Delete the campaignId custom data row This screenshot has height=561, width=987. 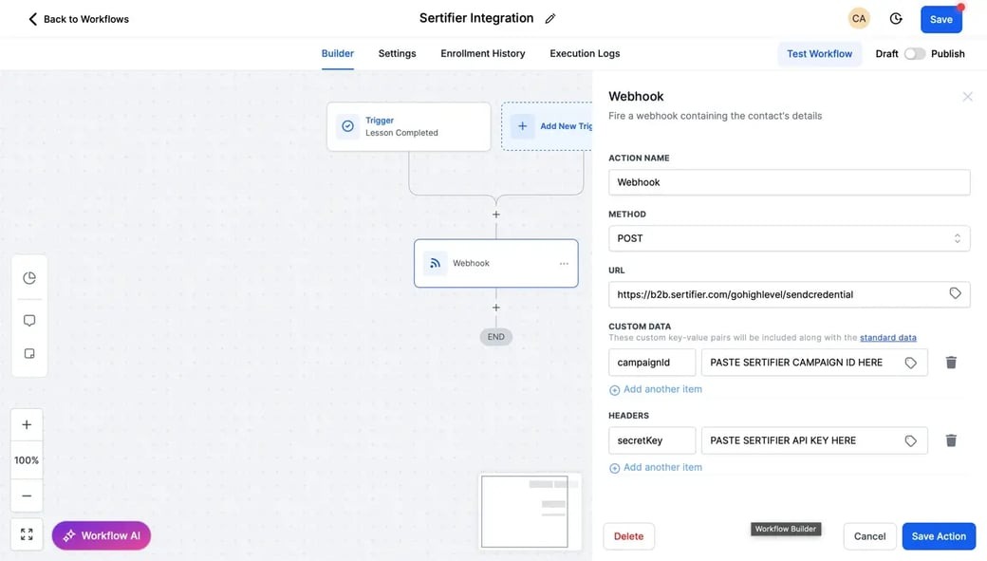click(951, 363)
